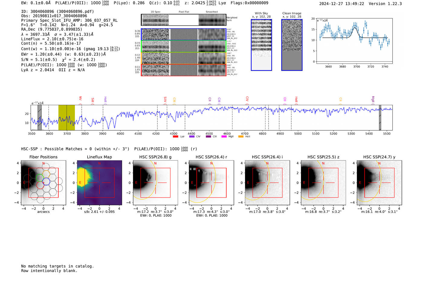
Task: Click the P(Lyα): 0.286 header value
Action: point(129,3)
